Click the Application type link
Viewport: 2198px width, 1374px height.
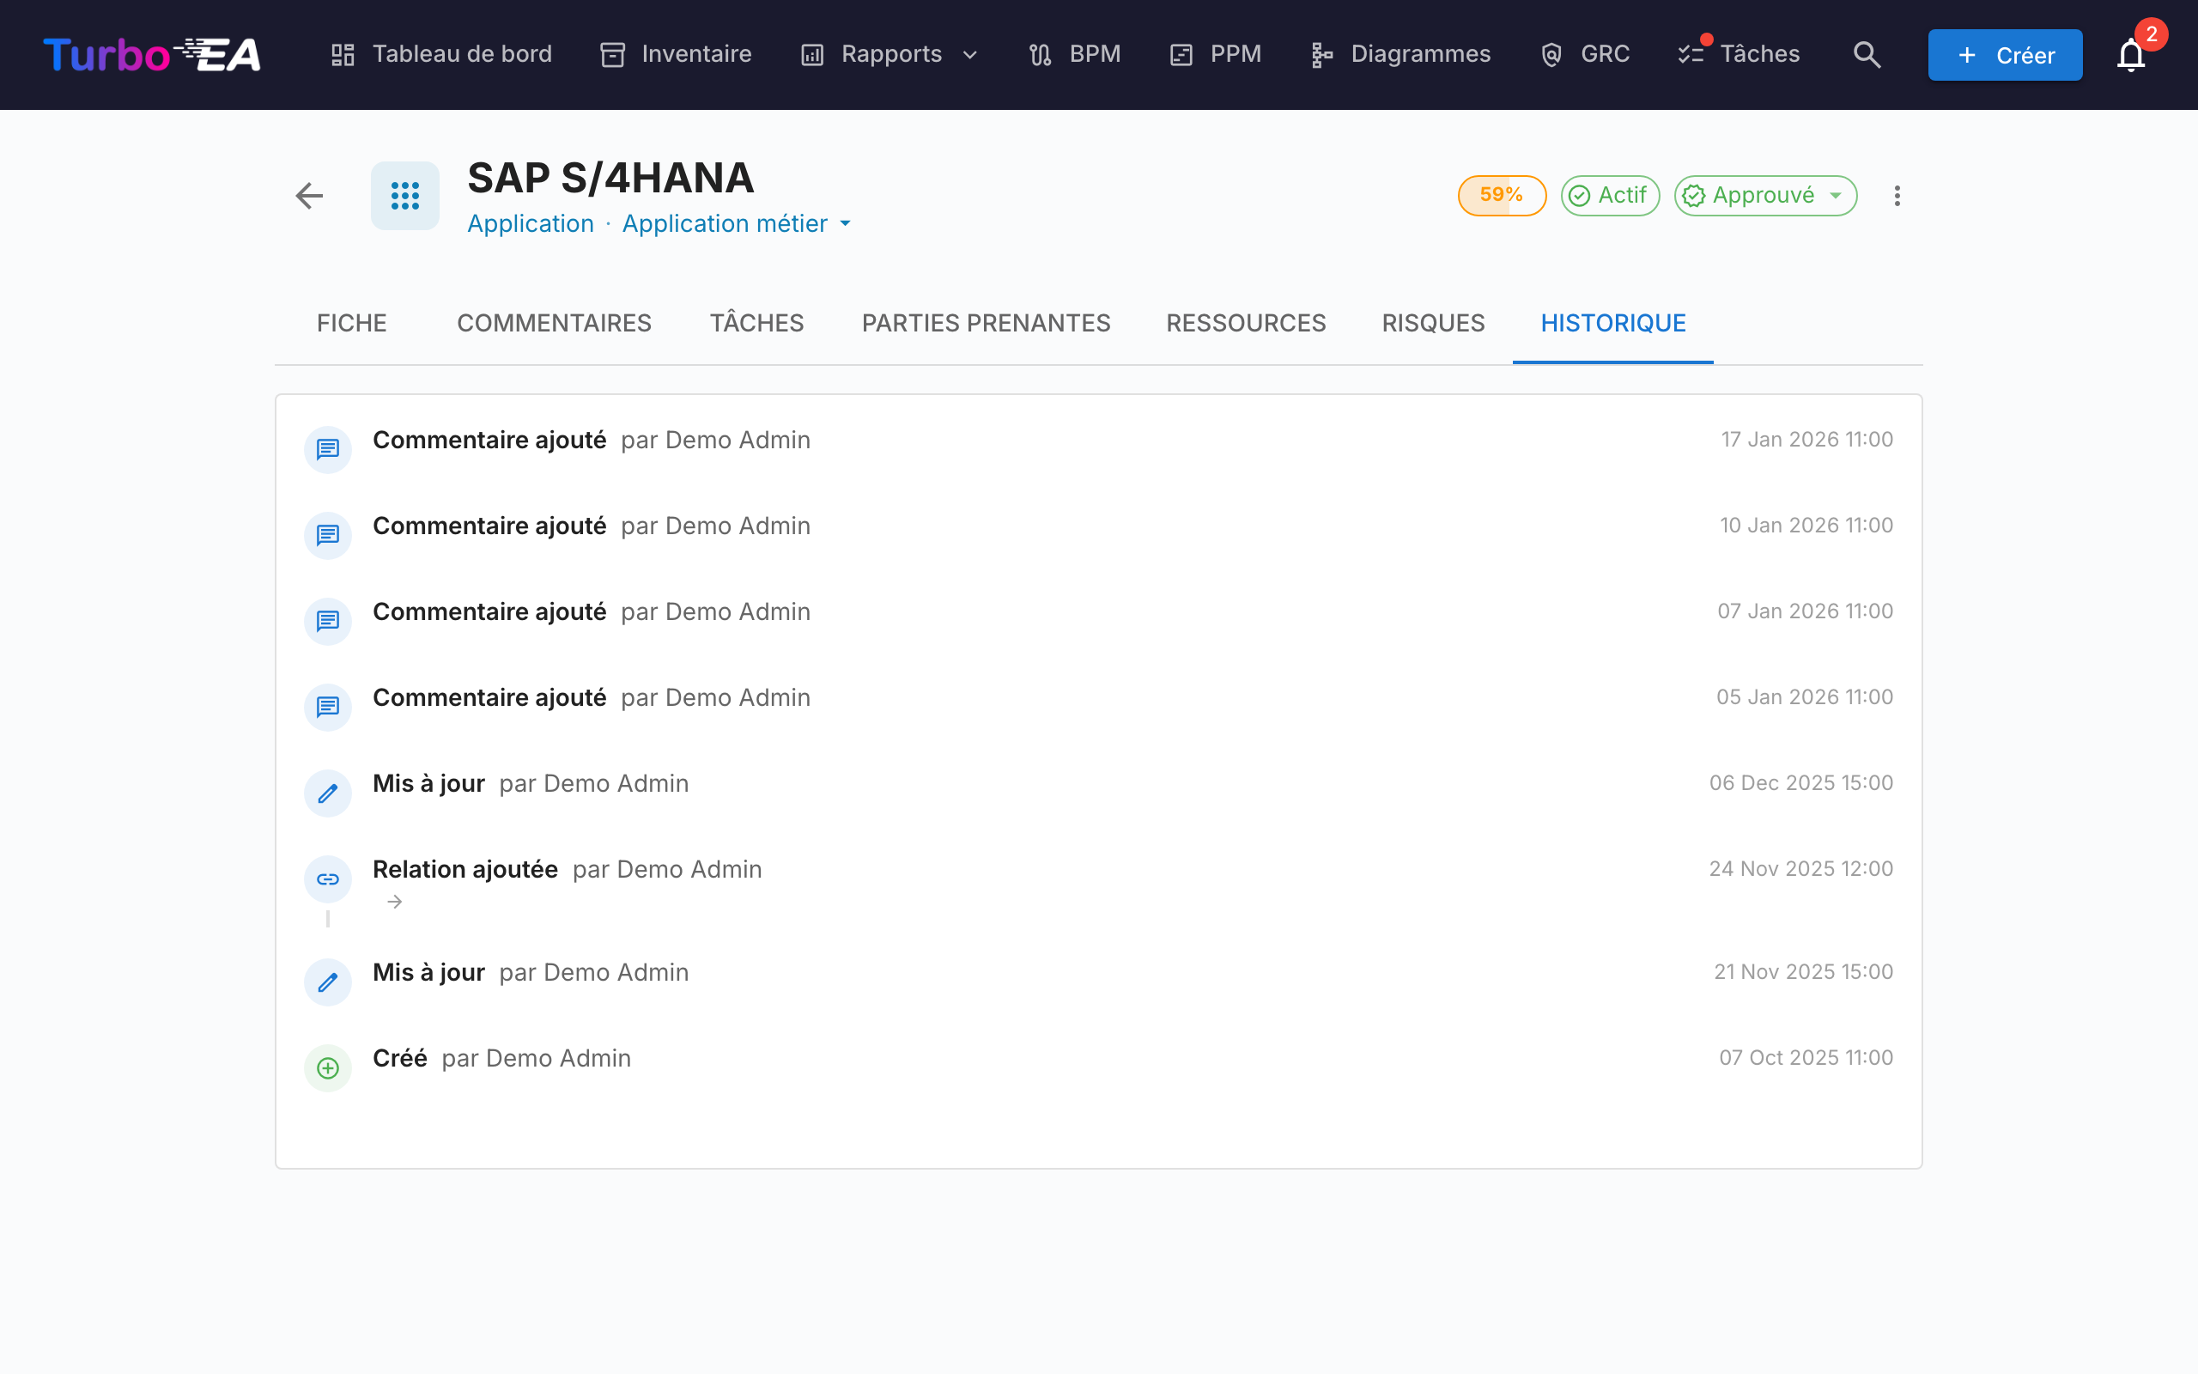coord(531,223)
